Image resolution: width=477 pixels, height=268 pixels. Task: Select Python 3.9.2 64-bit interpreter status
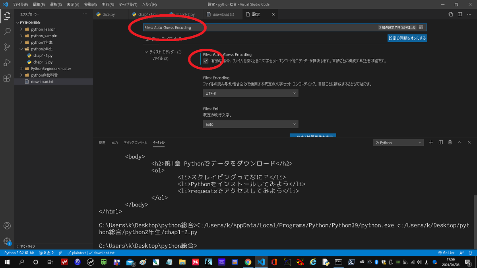tap(19, 253)
